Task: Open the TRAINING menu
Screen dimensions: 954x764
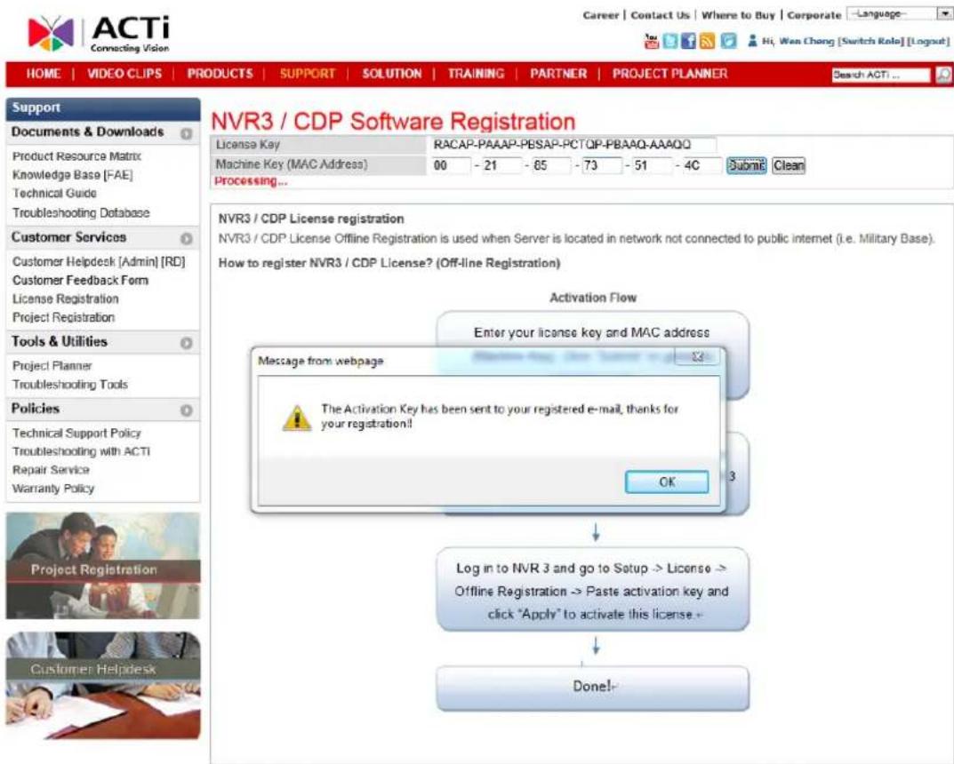Action: click(476, 74)
